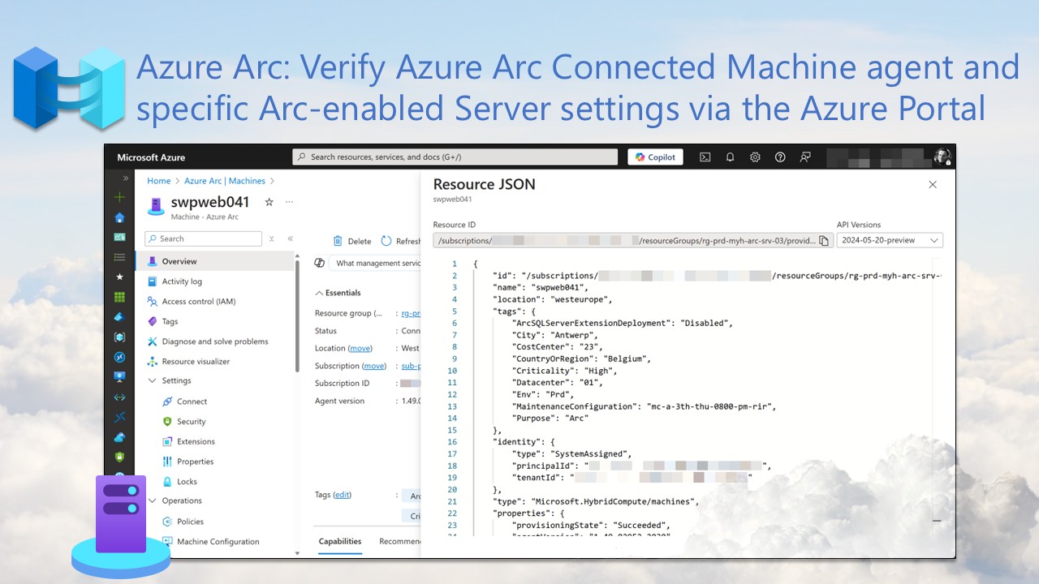Star swpweb041 as a favorite
Viewport: 1039px width, 584px height.
pos(268,203)
